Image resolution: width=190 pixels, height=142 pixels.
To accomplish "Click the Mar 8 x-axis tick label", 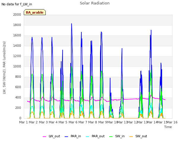I will [93, 122].
